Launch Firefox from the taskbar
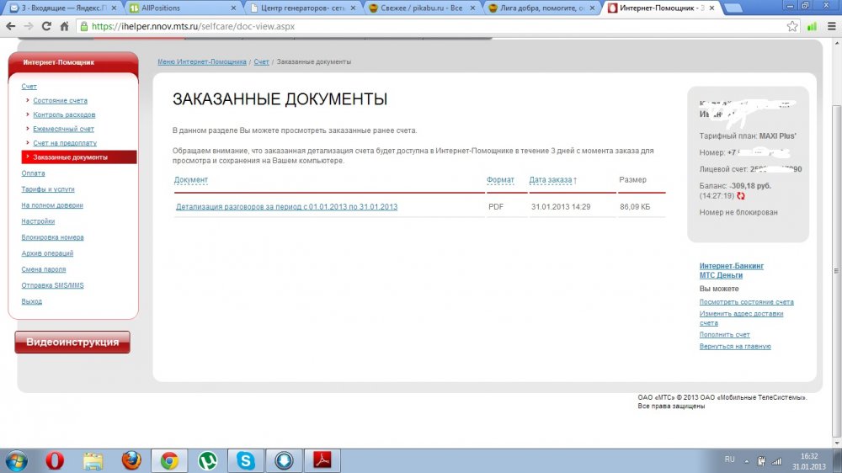Viewport: 842px width, 473px height. tap(131, 460)
